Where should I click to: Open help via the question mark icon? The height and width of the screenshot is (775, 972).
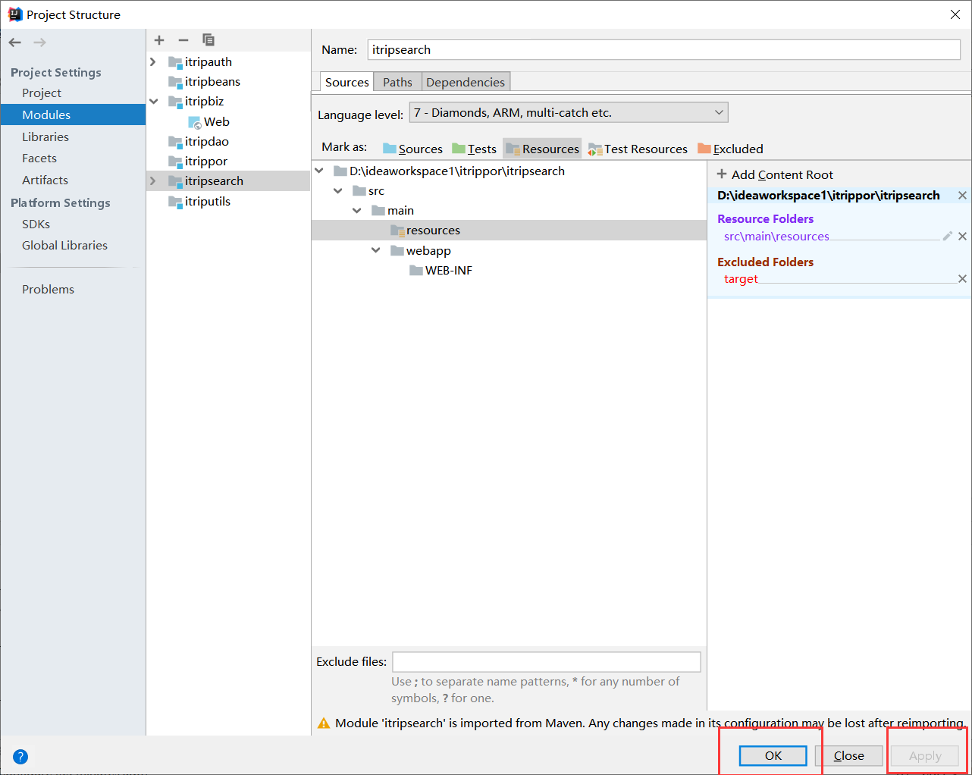[20, 756]
